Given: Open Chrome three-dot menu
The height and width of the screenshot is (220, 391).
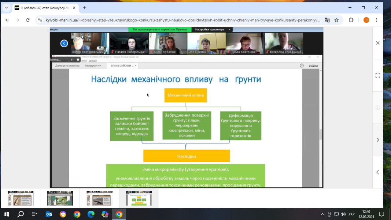Looking at the screenshot, I should (377, 20).
